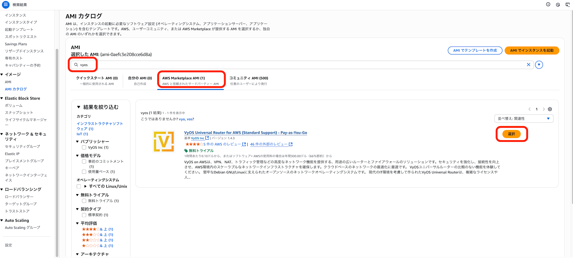573x258 pixels.
Task: Filter by インフラストラクチャソフトウェア category
Action: [x=99, y=126]
